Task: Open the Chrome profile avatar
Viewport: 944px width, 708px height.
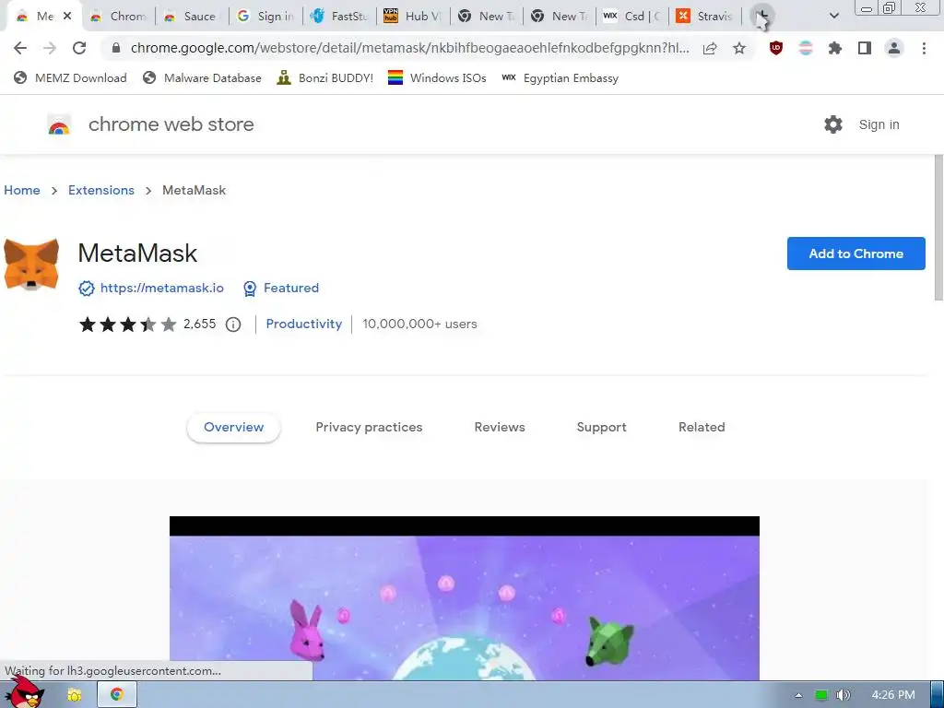Action: (x=894, y=48)
